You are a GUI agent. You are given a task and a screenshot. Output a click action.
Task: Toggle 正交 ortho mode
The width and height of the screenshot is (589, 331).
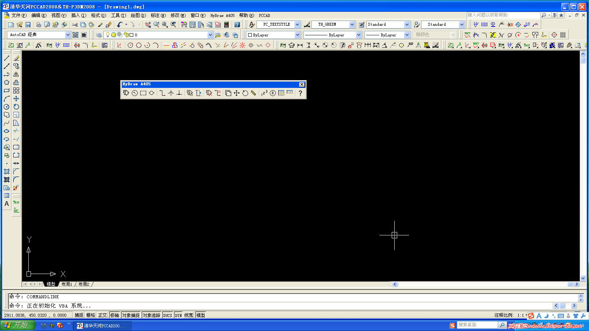point(103,315)
